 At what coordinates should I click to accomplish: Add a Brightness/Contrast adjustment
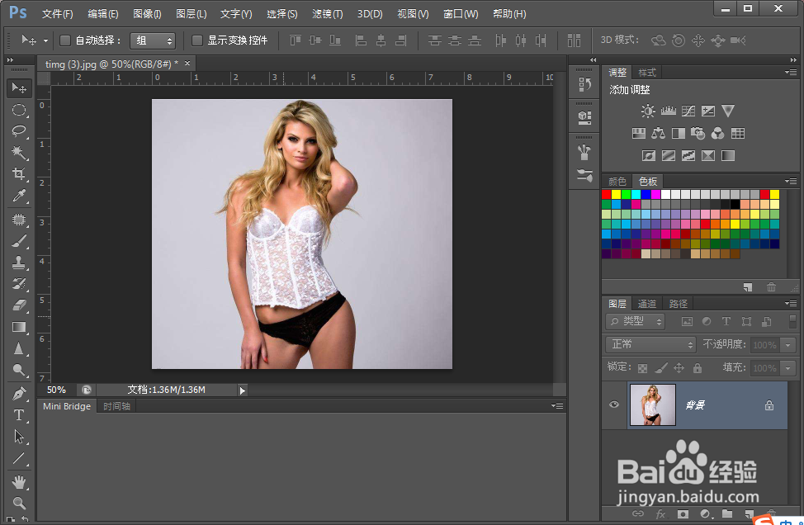click(x=648, y=111)
